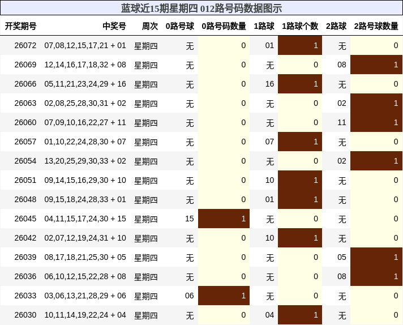Click winning numbers 12,14,16,17,18,32 + 08
The height and width of the screenshot is (325, 403).
tap(85, 65)
